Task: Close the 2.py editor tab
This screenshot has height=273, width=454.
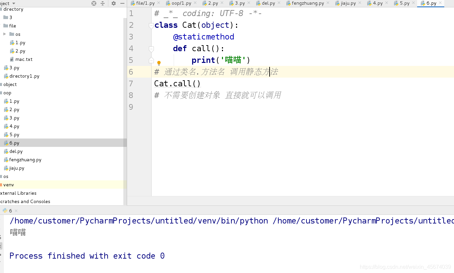Action: pyautogui.click(x=222, y=3)
